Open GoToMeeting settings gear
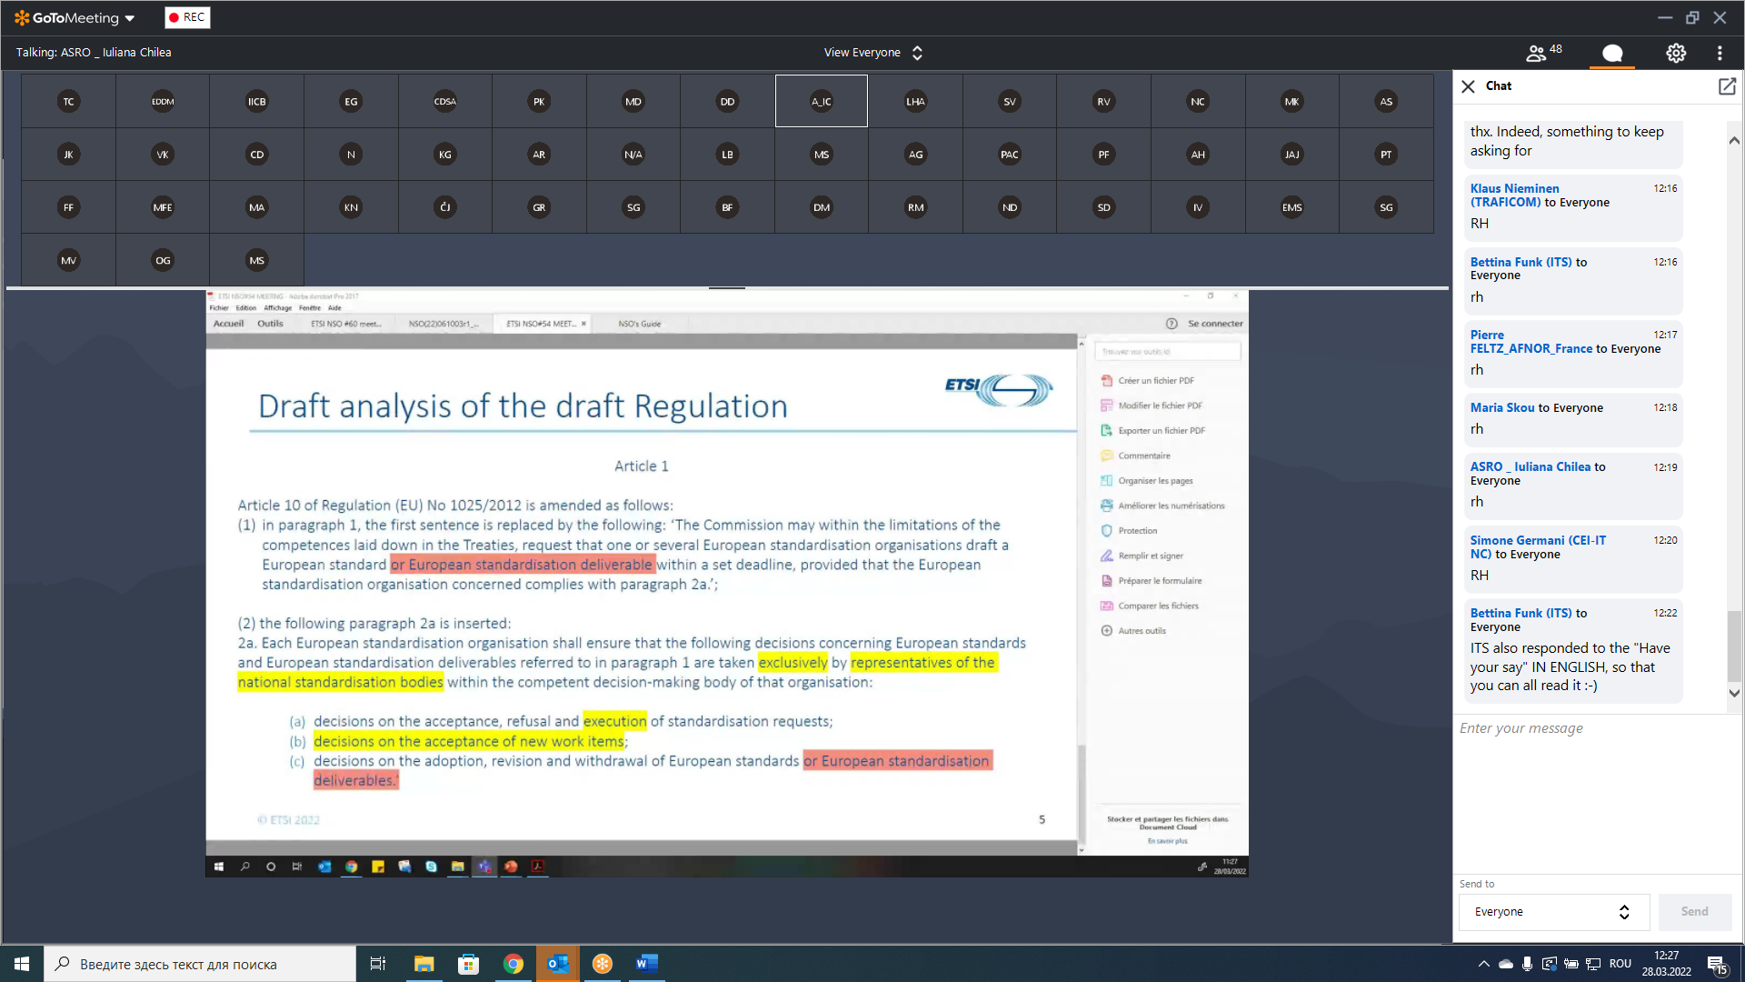The width and height of the screenshot is (1745, 982). (1676, 53)
